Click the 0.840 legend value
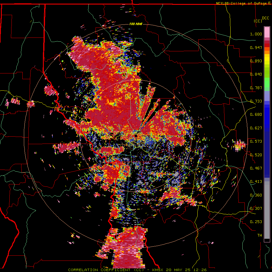 tap(256, 74)
